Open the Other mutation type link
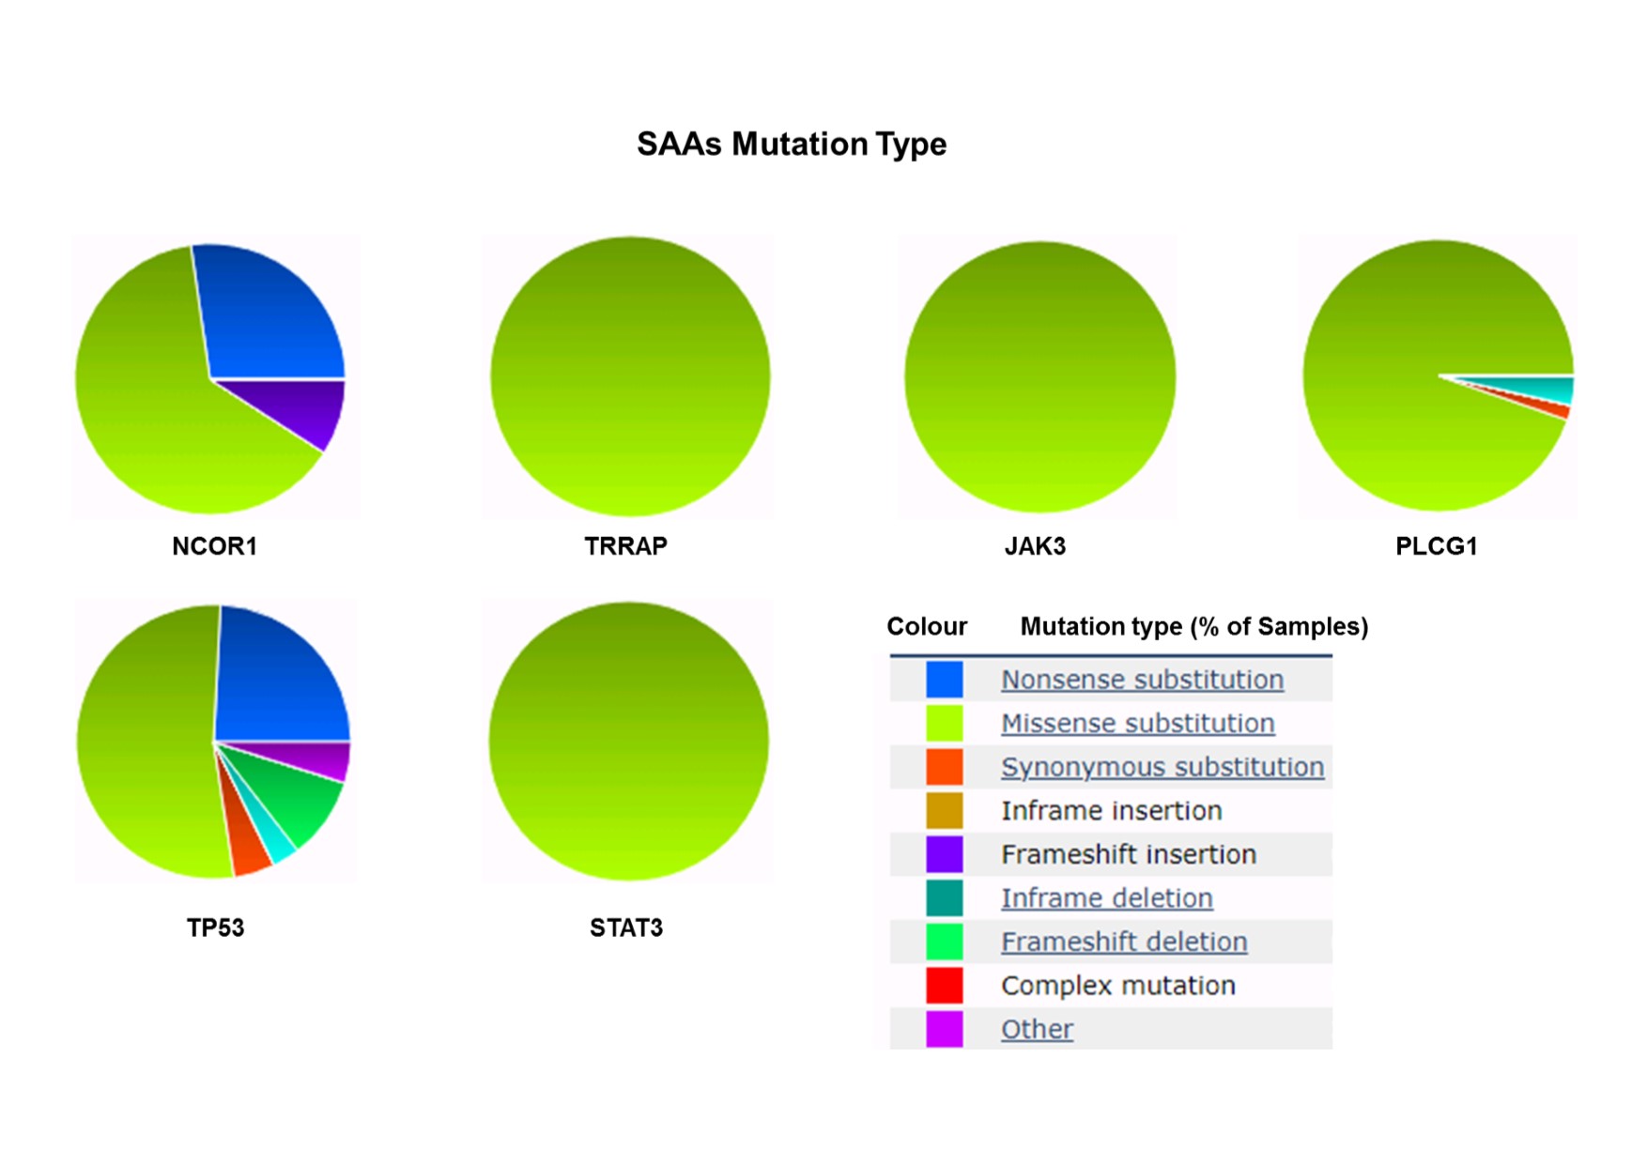The image size is (1647, 1164). (1037, 1030)
